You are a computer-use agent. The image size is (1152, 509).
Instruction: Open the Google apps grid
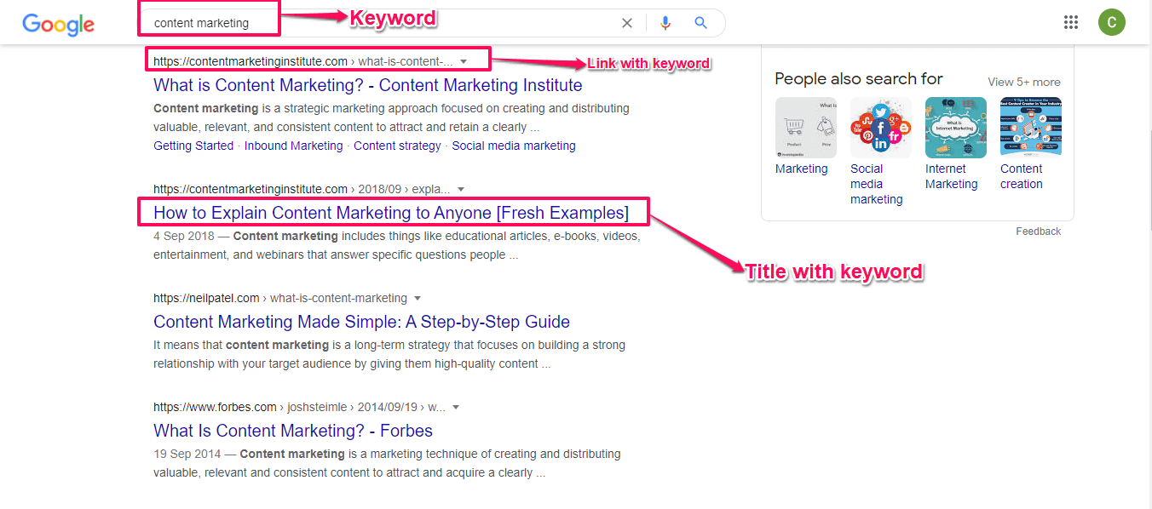point(1071,23)
